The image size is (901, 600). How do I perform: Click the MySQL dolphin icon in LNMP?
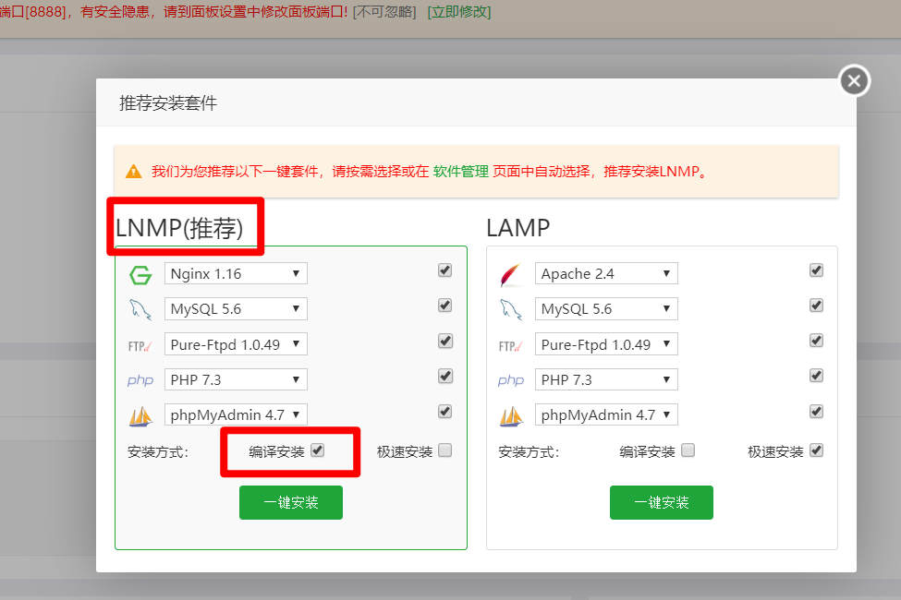[x=140, y=309]
